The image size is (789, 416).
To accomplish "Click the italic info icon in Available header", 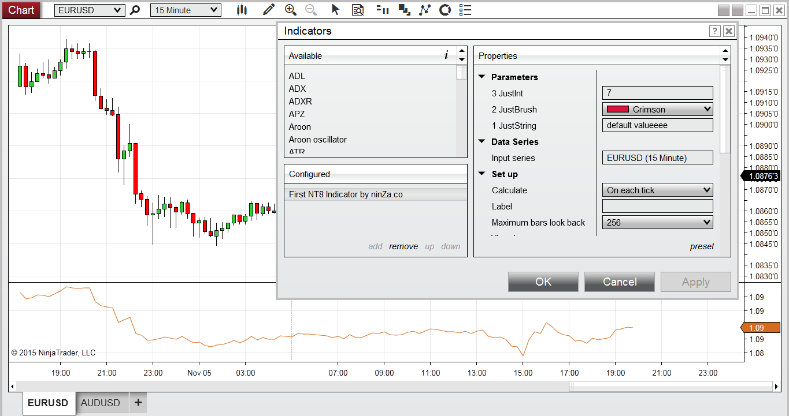I will pyautogui.click(x=446, y=55).
